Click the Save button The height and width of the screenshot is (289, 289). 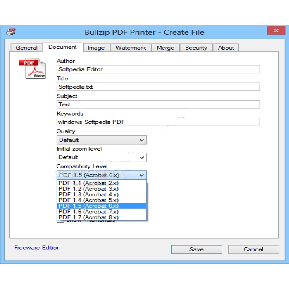[x=196, y=249]
